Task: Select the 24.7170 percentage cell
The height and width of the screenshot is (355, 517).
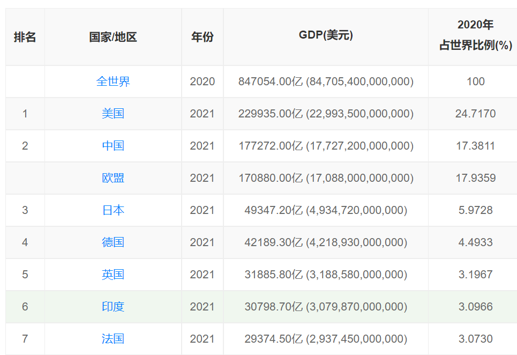Action: pyautogui.click(x=475, y=114)
